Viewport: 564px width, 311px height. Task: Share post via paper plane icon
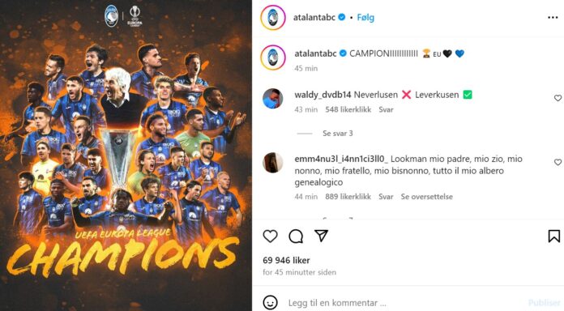click(x=321, y=236)
